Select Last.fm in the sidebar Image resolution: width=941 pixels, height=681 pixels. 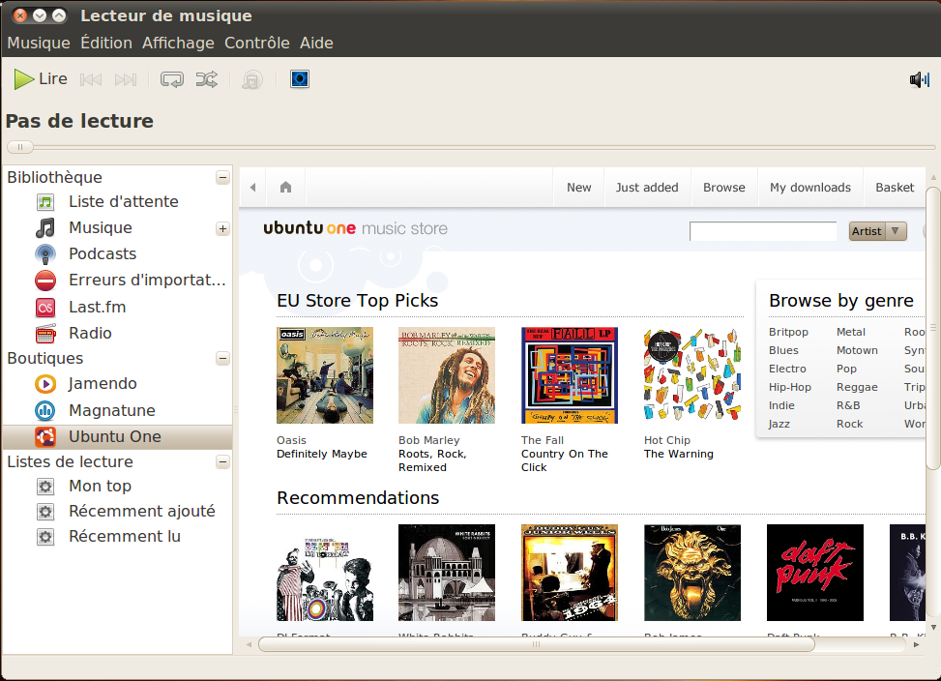97,307
